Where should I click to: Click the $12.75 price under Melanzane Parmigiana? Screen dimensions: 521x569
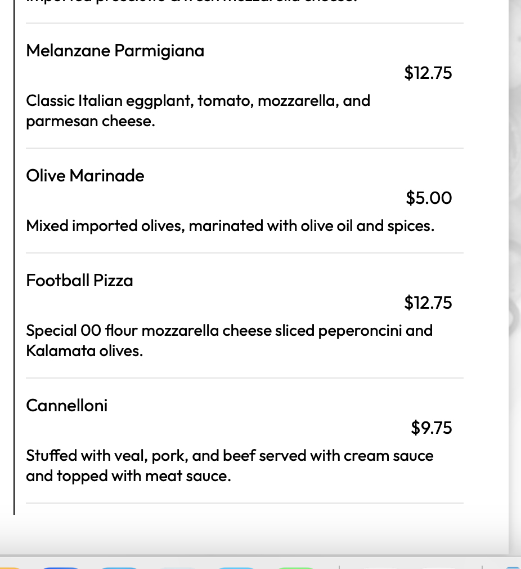coord(428,73)
